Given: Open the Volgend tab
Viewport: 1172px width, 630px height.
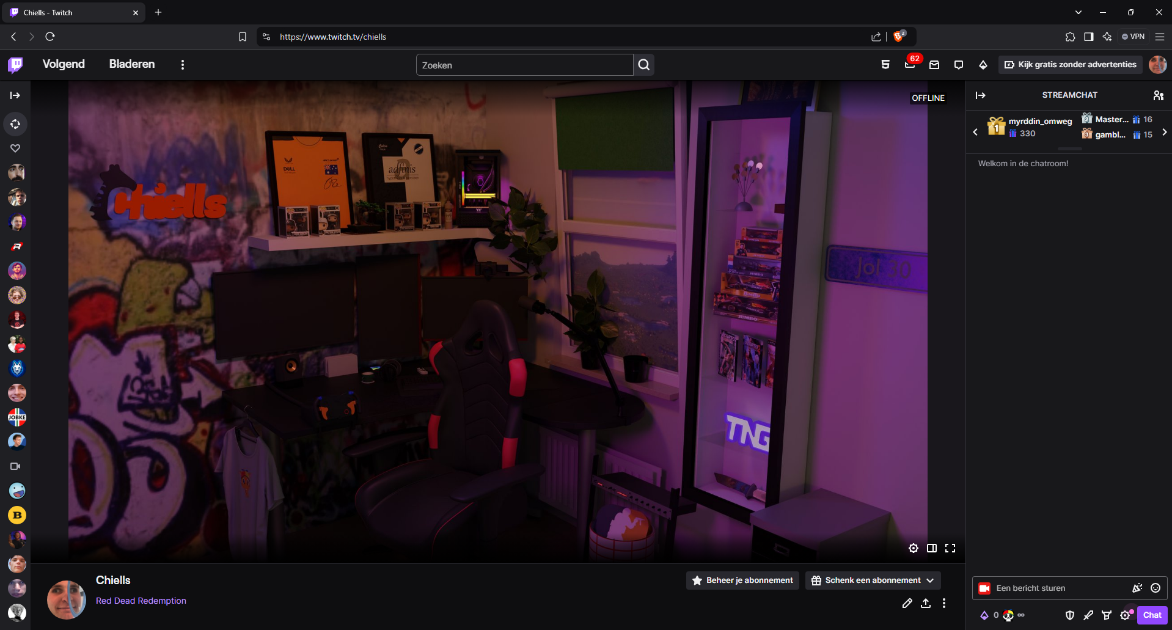Looking at the screenshot, I should [64, 64].
